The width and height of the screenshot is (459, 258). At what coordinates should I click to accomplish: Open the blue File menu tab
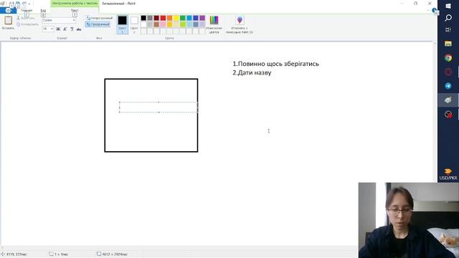[x=8, y=10]
